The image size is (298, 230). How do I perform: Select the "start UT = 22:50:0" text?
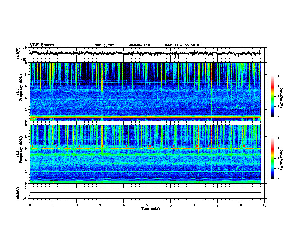coord(182,45)
